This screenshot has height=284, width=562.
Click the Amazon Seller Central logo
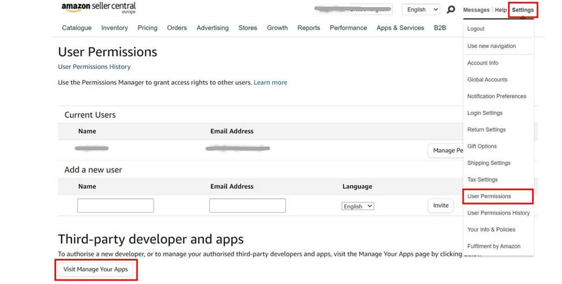99,8
